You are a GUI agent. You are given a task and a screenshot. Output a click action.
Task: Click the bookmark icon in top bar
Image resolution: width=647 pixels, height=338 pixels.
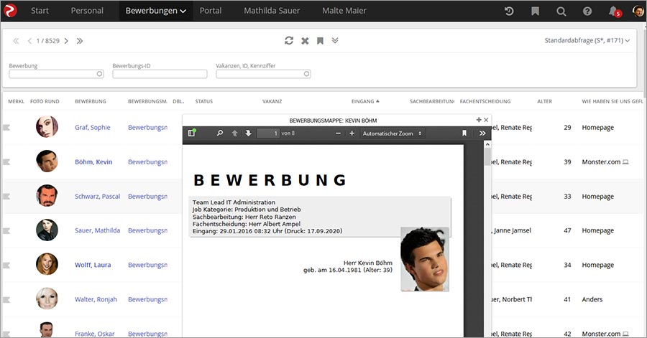535,11
